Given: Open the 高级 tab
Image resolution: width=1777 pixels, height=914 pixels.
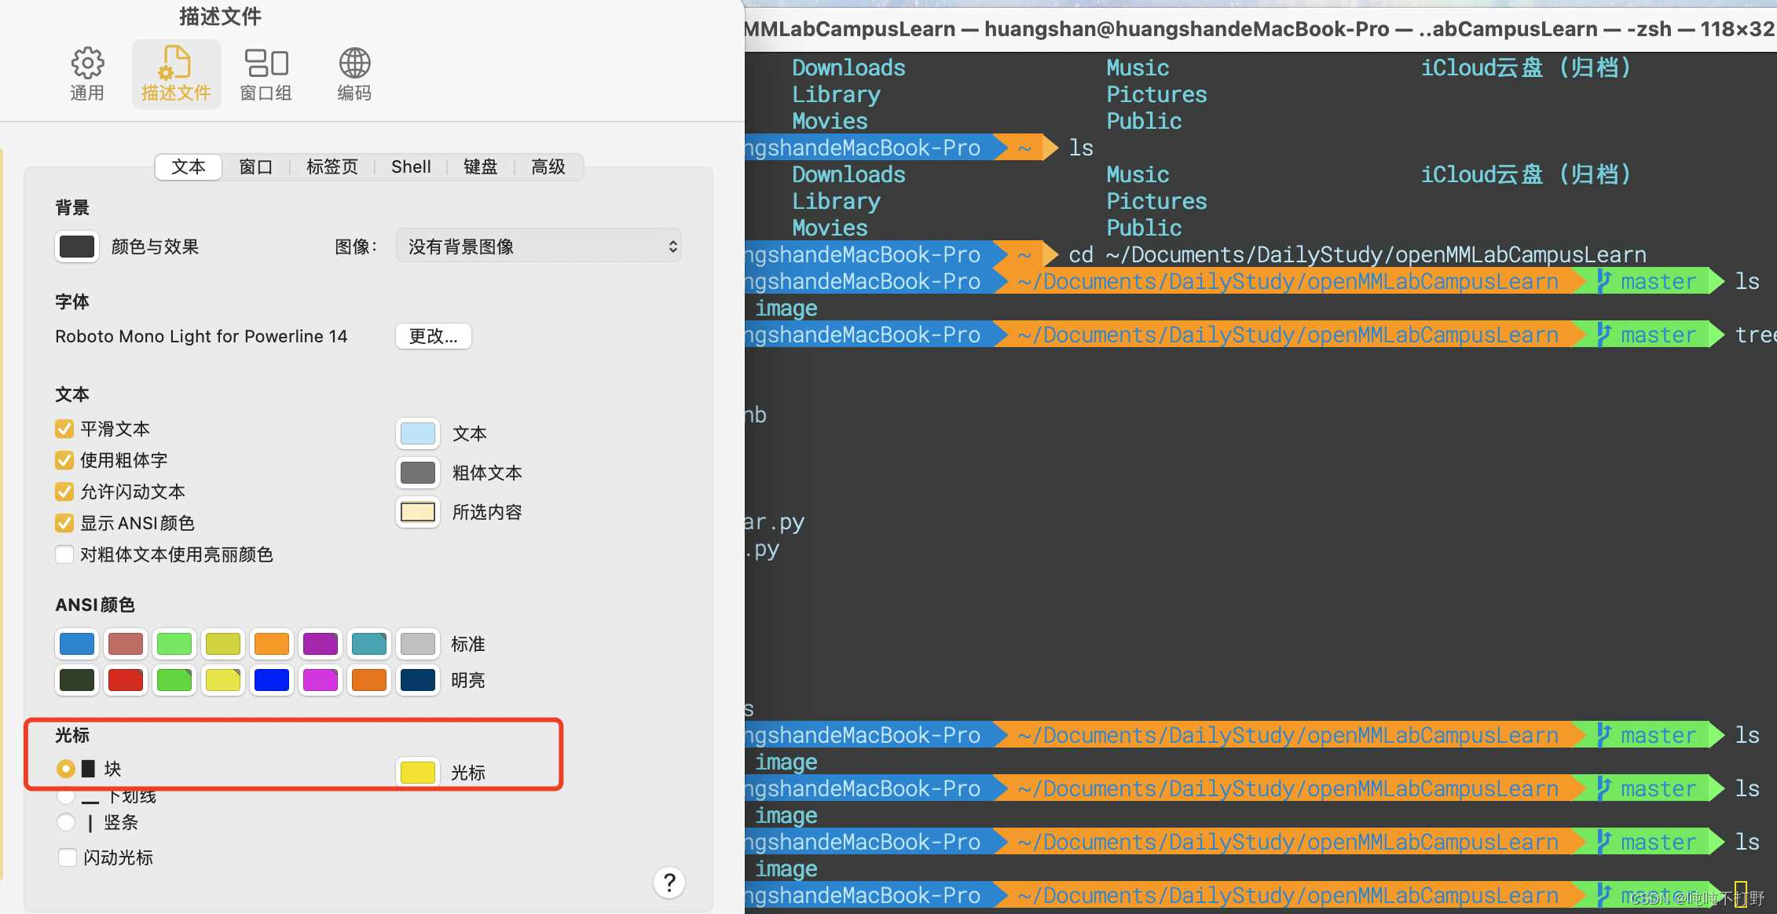Looking at the screenshot, I should 548,166.
